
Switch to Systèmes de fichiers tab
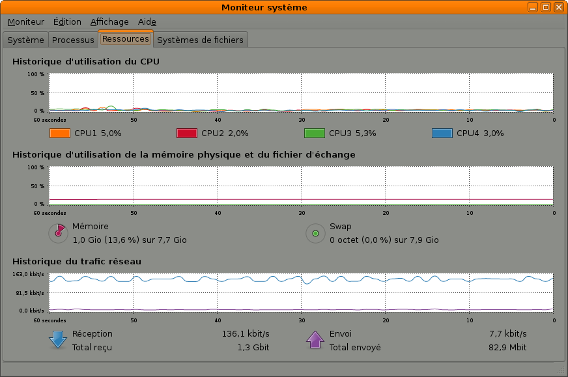click(x=200, y=40)
